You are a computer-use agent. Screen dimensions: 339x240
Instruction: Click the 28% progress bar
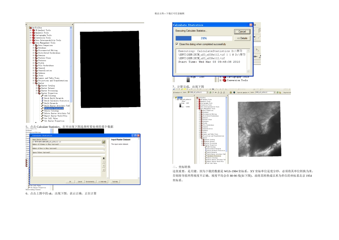tap(204, 38)
